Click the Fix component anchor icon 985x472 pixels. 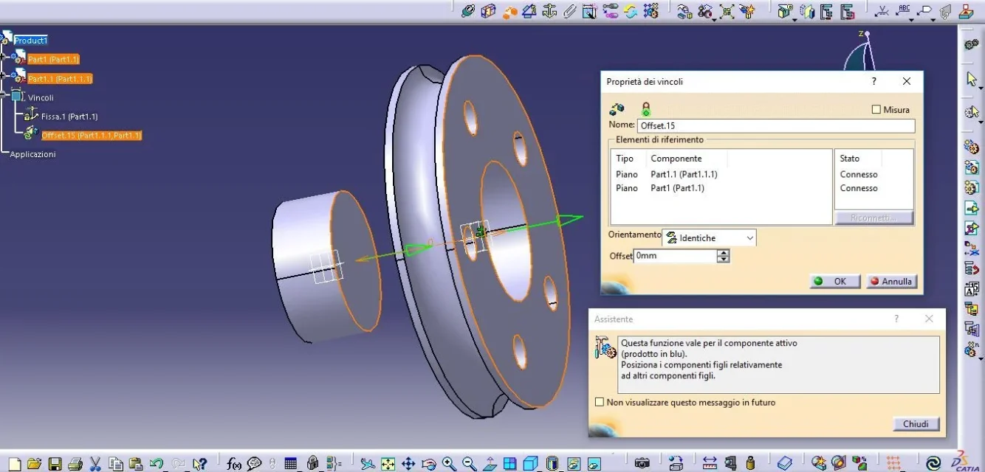(x=549, y=11)
